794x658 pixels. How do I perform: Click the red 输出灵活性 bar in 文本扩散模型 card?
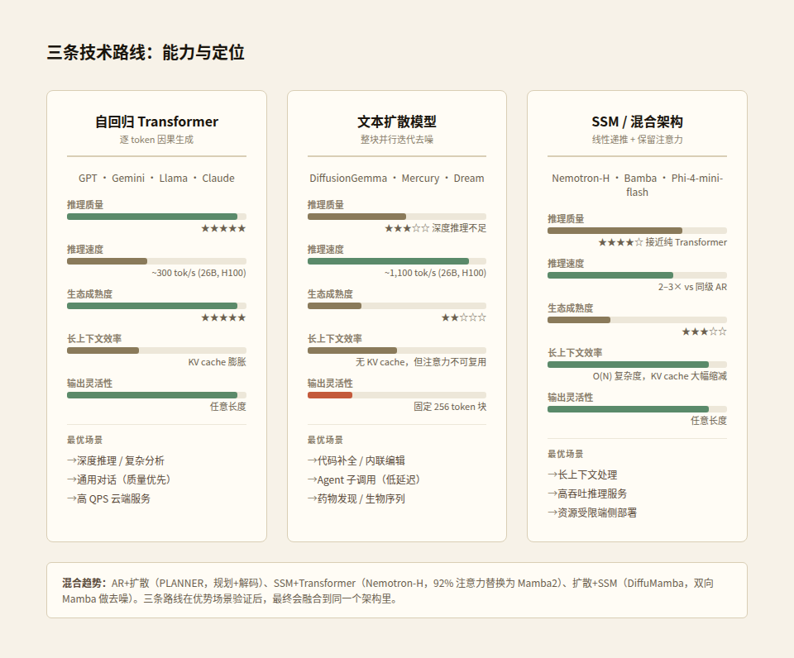[x=330, y=395]
